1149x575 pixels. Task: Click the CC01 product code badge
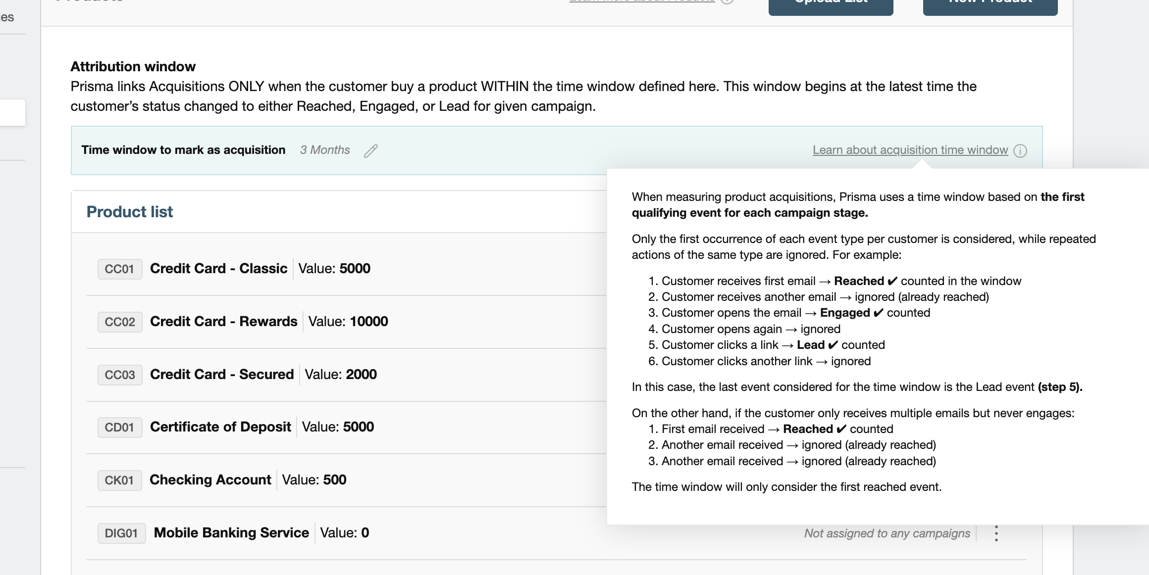(119, 269)
